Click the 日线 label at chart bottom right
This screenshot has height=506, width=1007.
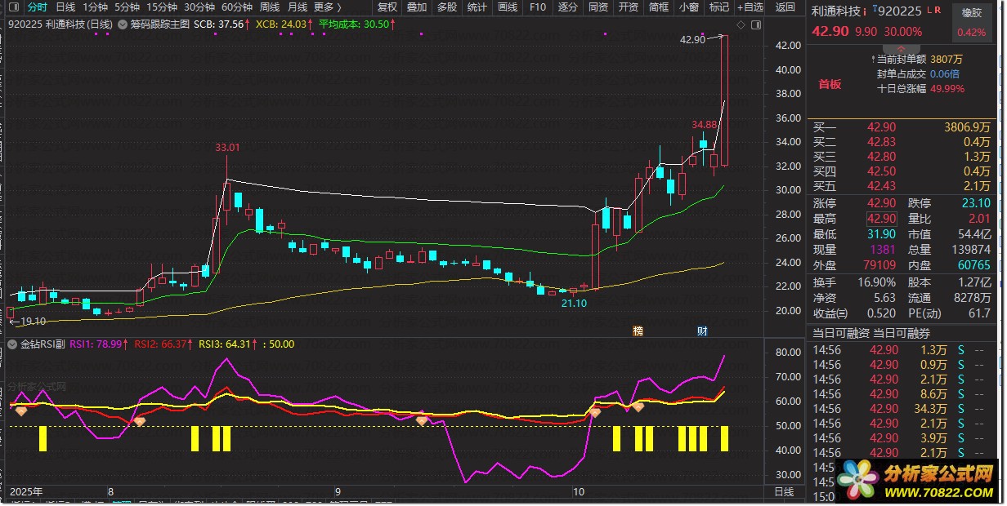[x=783, y=491]
